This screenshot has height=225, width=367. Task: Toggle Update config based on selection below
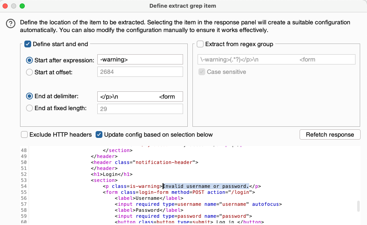(x=99, y=134)
